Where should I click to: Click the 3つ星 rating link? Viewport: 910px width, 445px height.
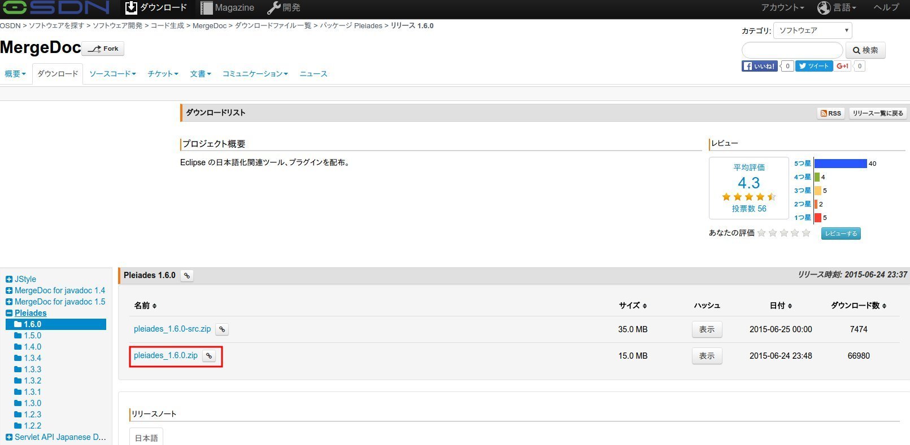[x=802, y=191]
